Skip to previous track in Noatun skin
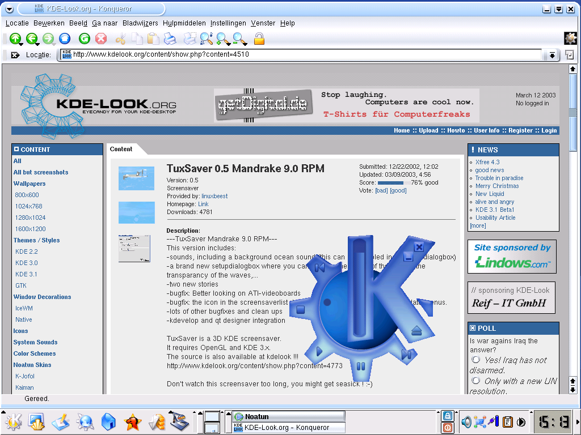581x435 pixels. point(319,267)
